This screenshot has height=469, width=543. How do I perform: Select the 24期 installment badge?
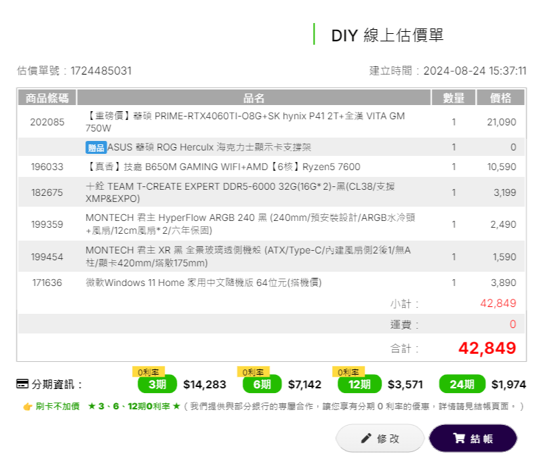point(462,384)
